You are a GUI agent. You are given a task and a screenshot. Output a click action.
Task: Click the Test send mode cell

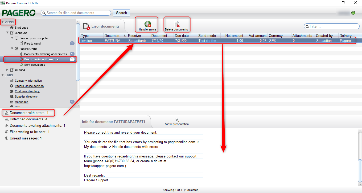coord(209,41)
